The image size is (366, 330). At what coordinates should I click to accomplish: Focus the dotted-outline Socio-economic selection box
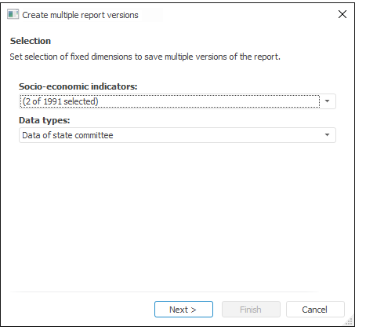(170, 101)
